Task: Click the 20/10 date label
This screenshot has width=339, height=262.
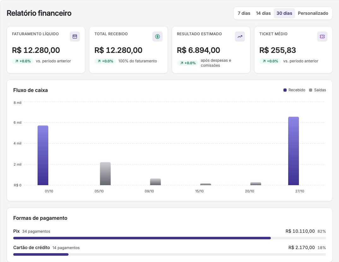Action: [249, 191]
